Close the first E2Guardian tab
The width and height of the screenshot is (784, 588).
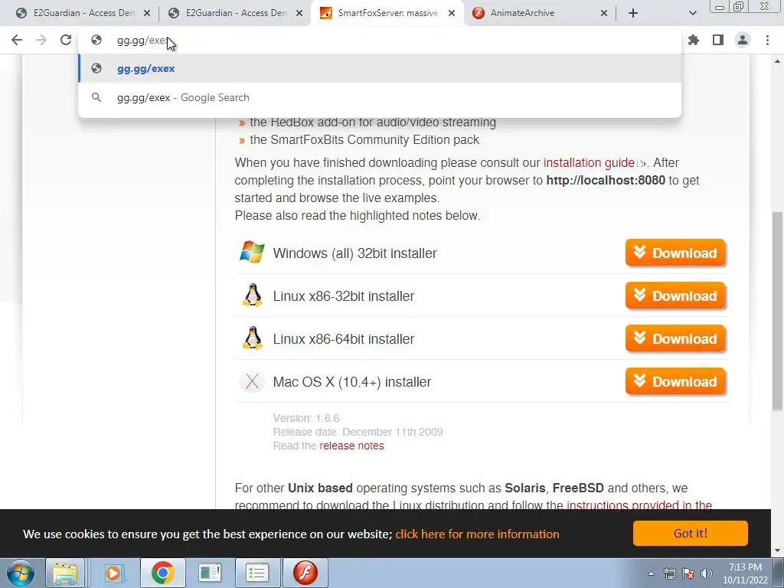click(x=147, y=14)
